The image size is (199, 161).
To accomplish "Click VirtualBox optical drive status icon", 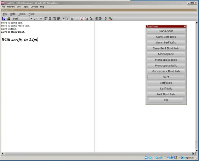I will 150,158.
